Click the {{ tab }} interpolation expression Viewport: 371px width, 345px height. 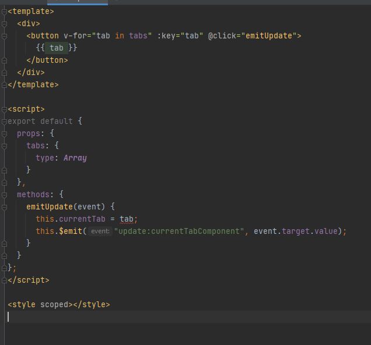(x=57, y=48)
